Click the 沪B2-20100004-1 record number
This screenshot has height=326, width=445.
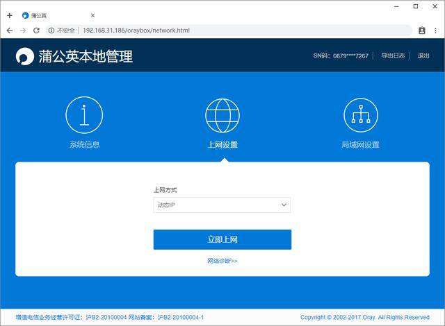tap(181, 317)
